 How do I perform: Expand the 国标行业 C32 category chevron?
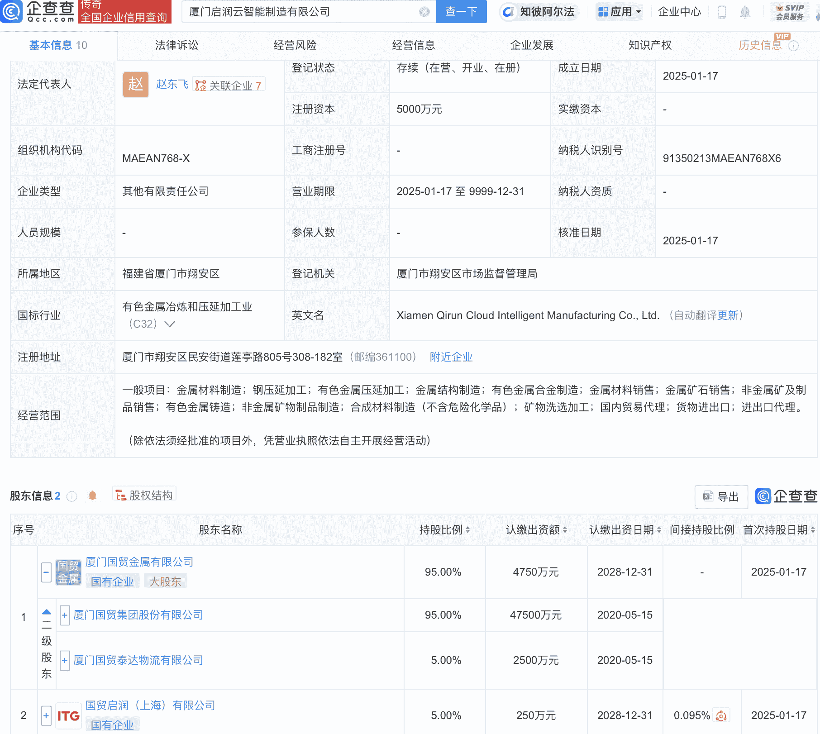click(170, 324)
